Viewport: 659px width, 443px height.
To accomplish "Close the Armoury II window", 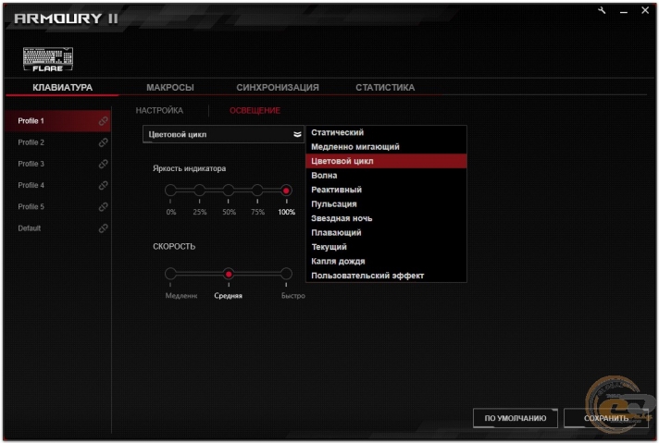I will 645,10.
